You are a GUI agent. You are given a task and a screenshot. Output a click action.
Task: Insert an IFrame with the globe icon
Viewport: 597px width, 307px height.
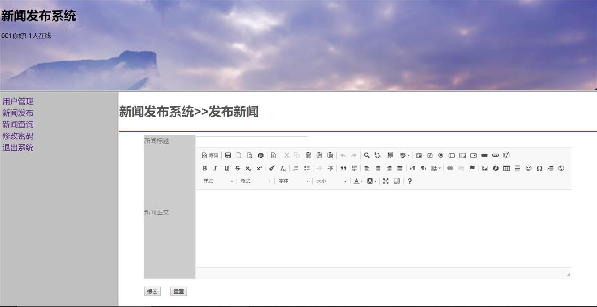[561, 168]
